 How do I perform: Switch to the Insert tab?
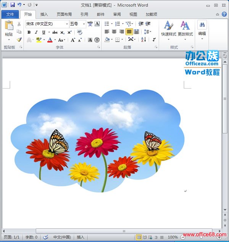point(44,15)
